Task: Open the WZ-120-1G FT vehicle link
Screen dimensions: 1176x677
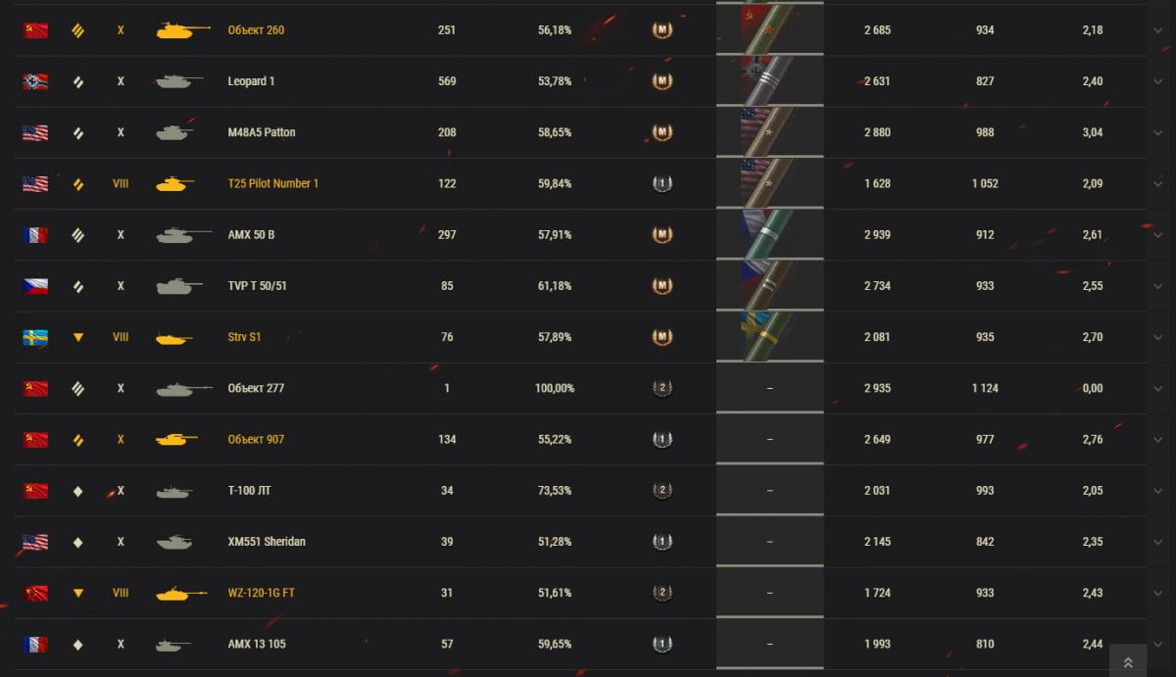Action: click(x=261, y=593)
